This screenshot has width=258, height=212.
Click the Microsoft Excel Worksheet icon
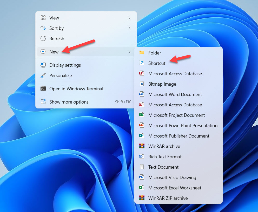click(x=142, y=188)
